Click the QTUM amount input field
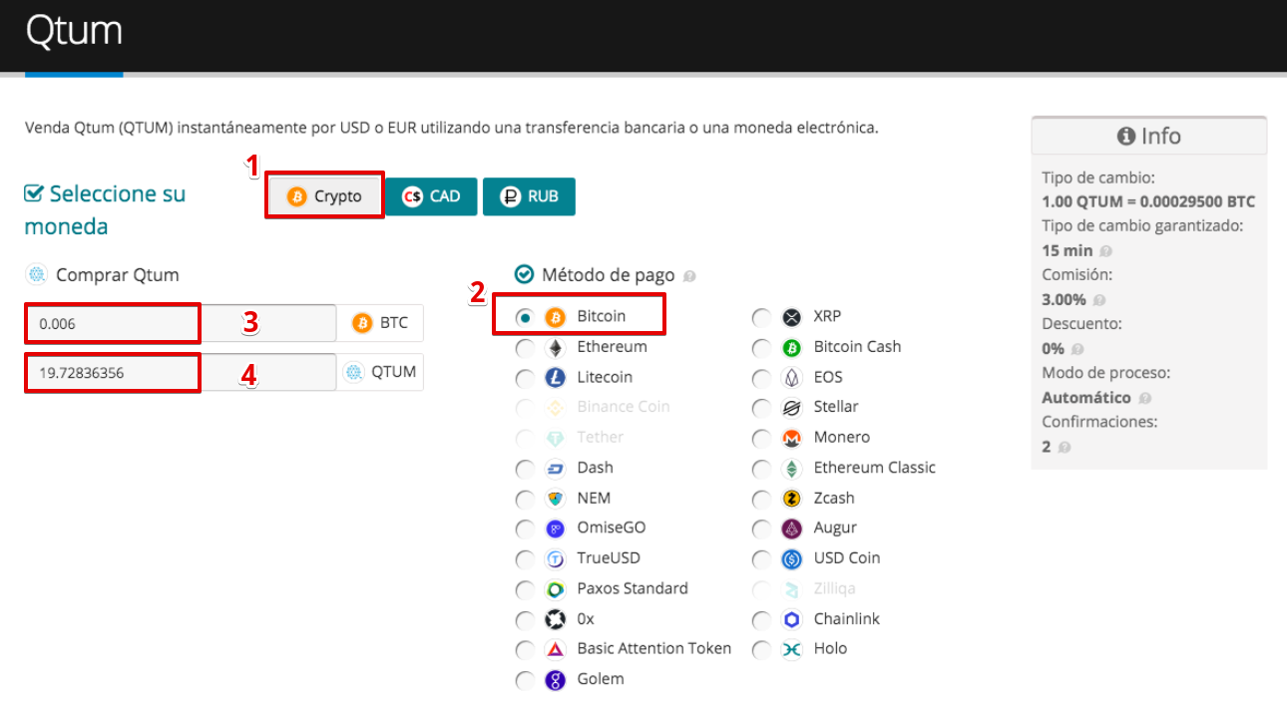Screen dimensions: 1287x702 181,372
